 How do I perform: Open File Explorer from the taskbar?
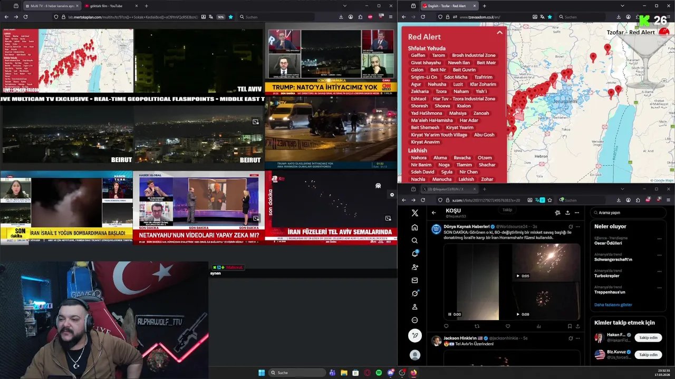coord(344,373)
